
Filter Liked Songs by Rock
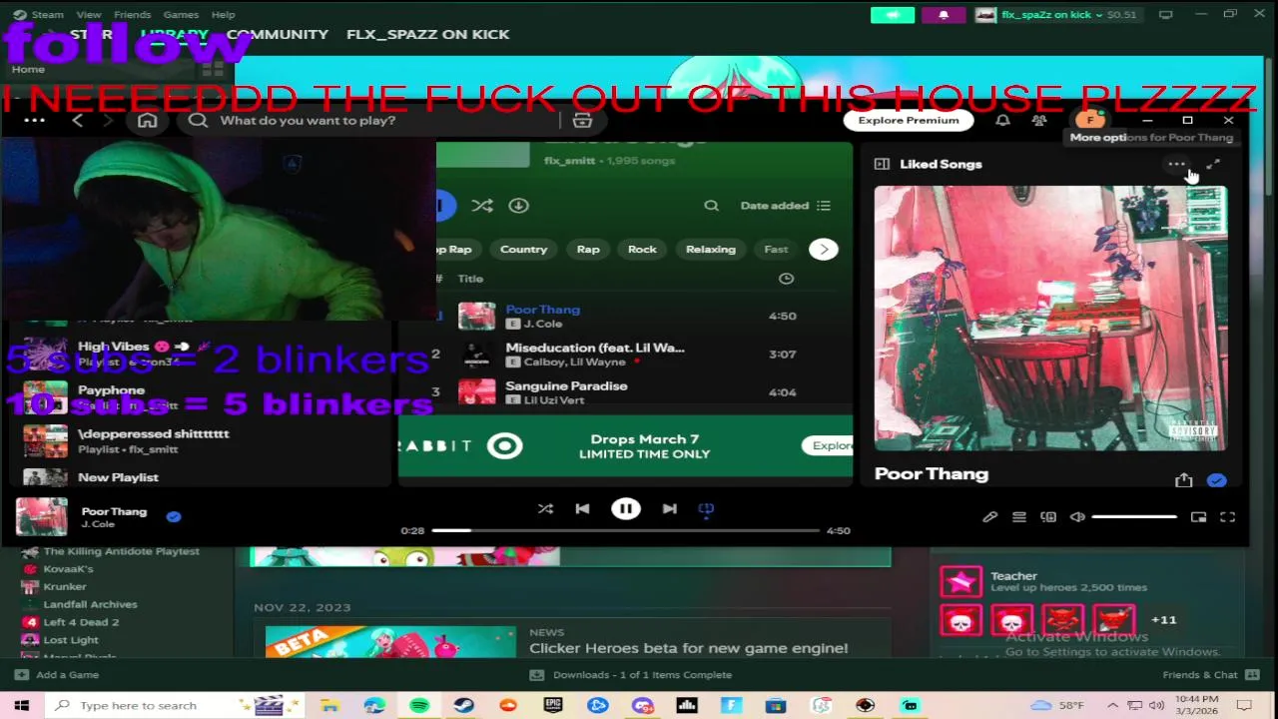tap(642, 250)
